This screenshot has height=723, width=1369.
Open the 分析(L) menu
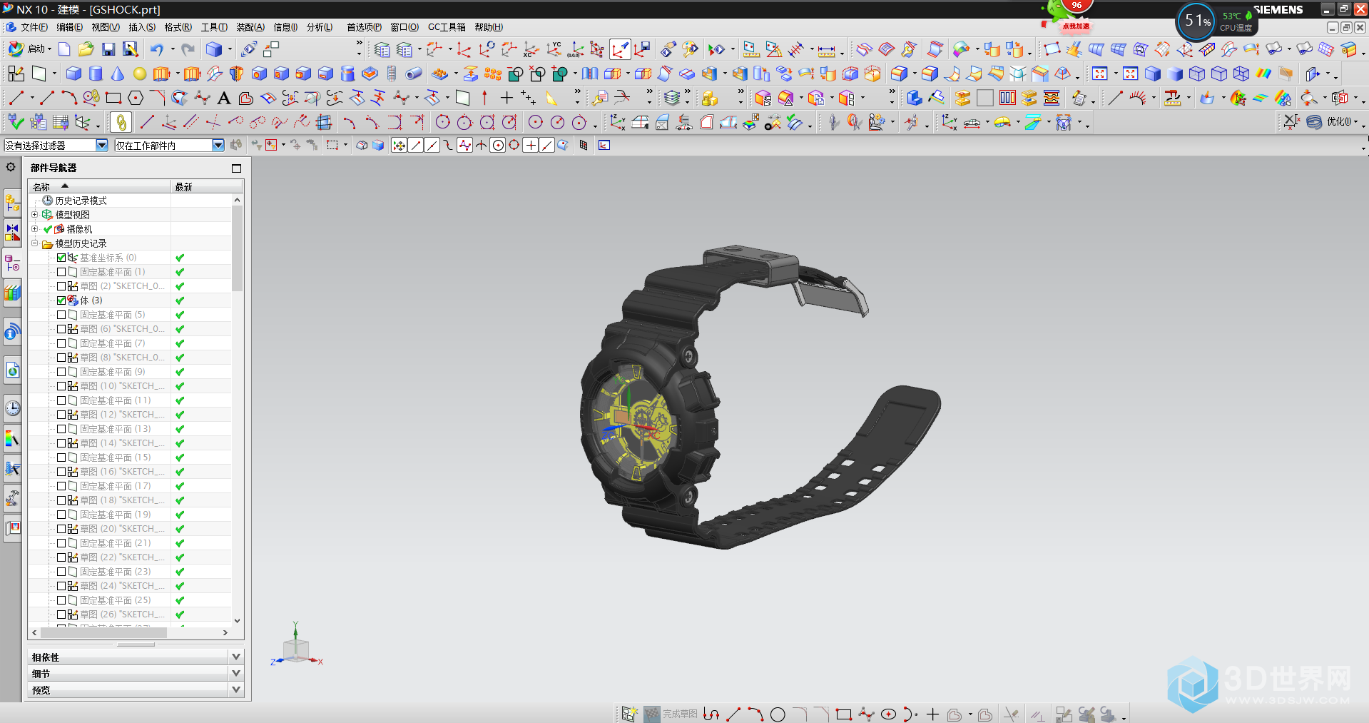click(x=320, y=27)
